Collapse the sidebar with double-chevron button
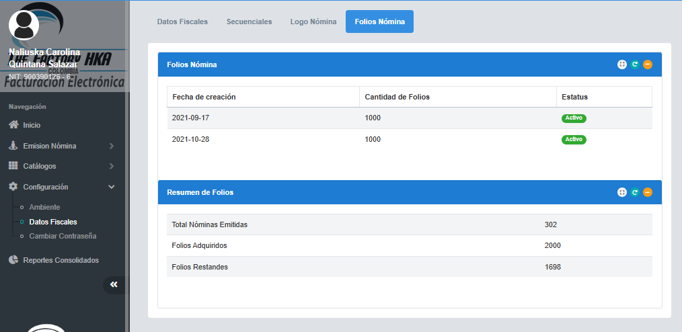This screenshot has height=332, width=682. [x=114, y=285]
